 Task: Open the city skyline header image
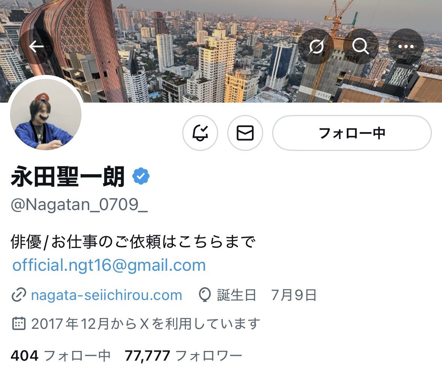[x=221, y=51]
